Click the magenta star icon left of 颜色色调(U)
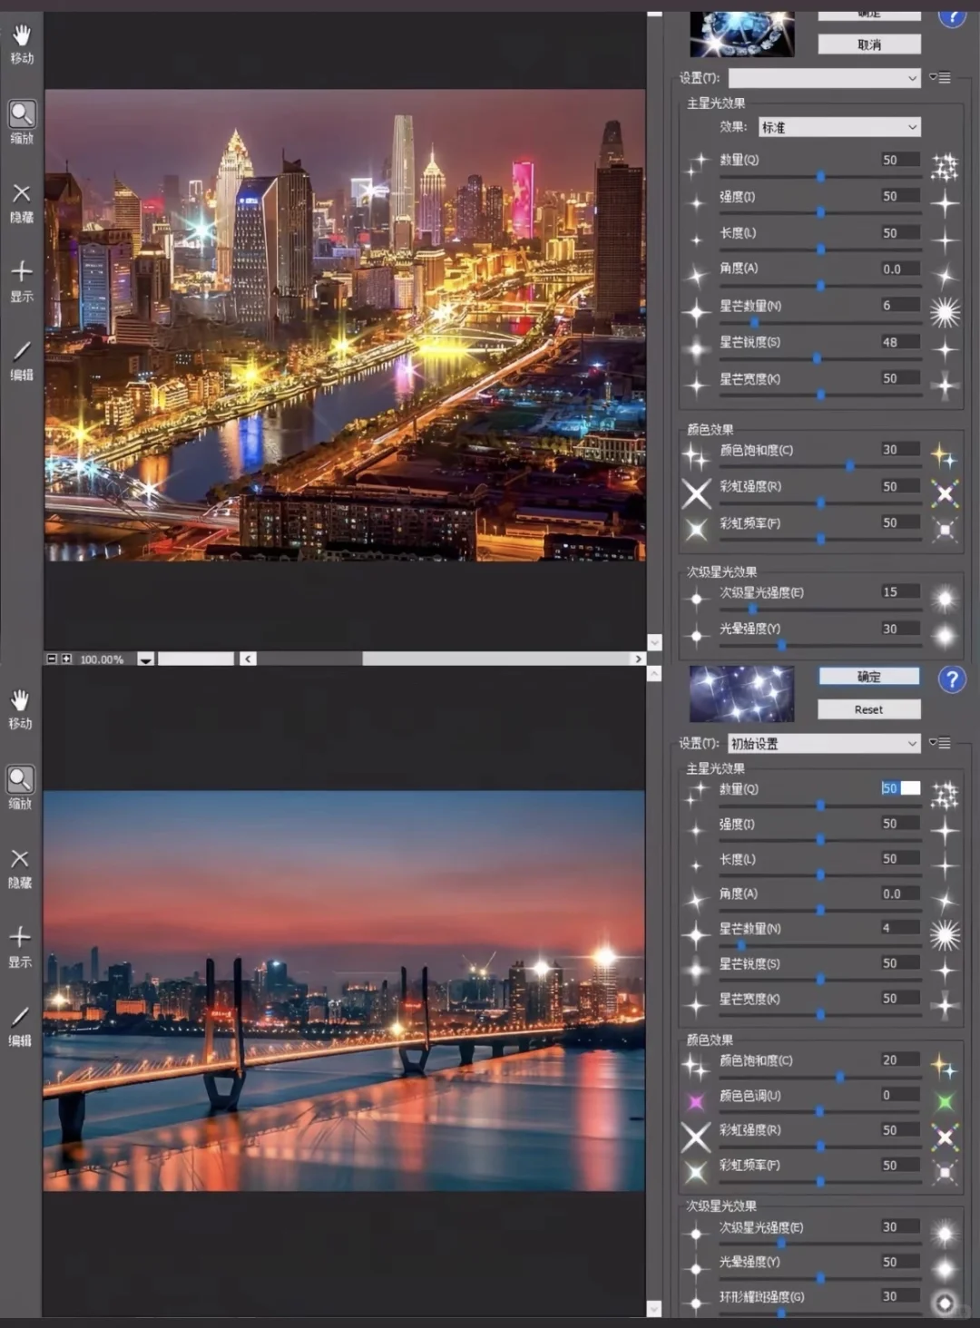The width and height of the screenshot is (980, 1328). [696, 1102]
